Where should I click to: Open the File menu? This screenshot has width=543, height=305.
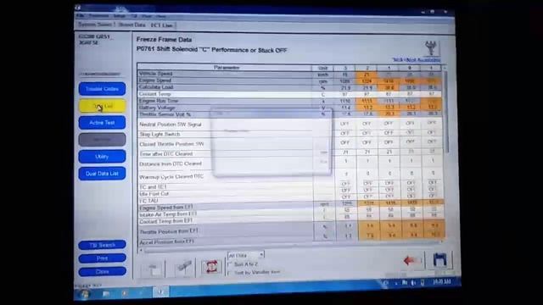coord(80,15)
